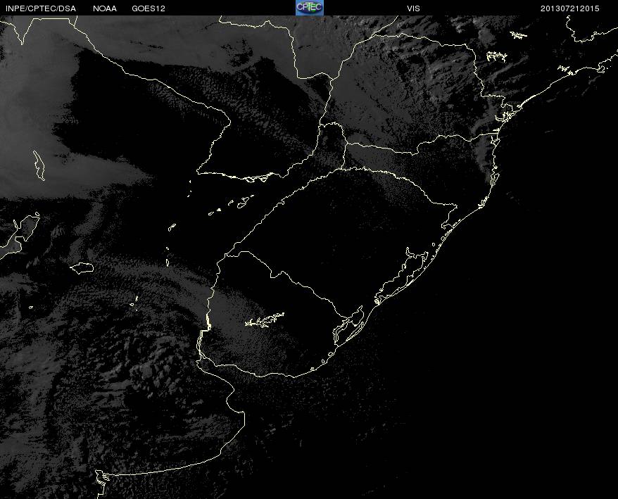Select the GOES12 satellite label

tap(149, 8)
